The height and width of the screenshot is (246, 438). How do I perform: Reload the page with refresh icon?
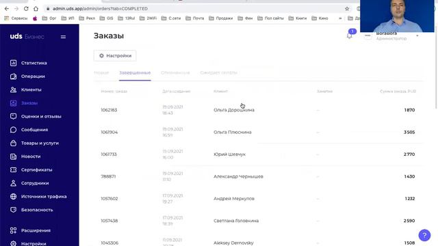point(26,9)
